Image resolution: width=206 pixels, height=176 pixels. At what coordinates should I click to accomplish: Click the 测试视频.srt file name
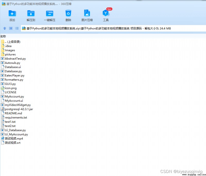point(13,143)
